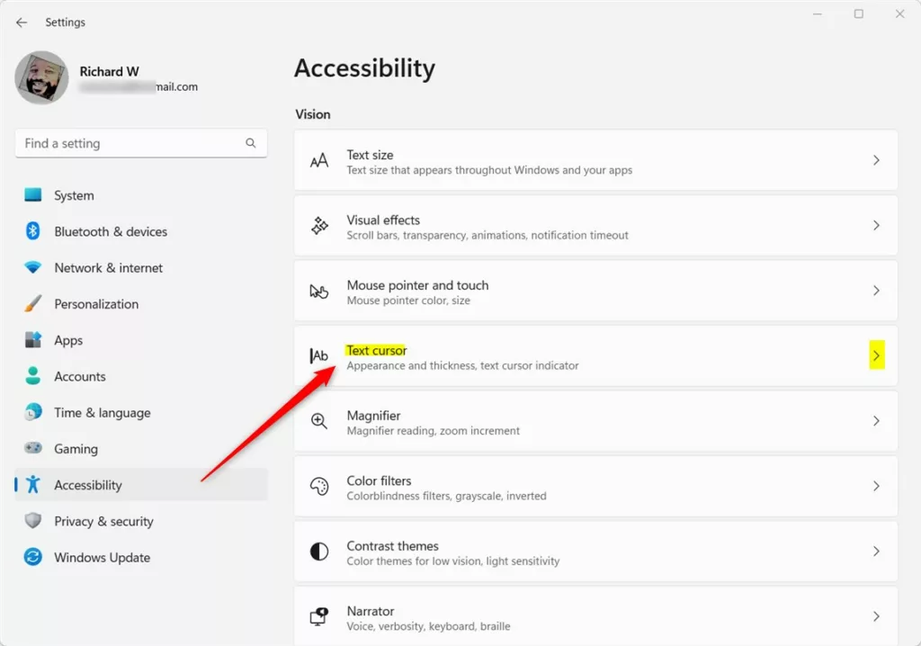This screenshot has height=646, width=921.
Task: Open the Text cursor chevron
Action: pos(876,355)
